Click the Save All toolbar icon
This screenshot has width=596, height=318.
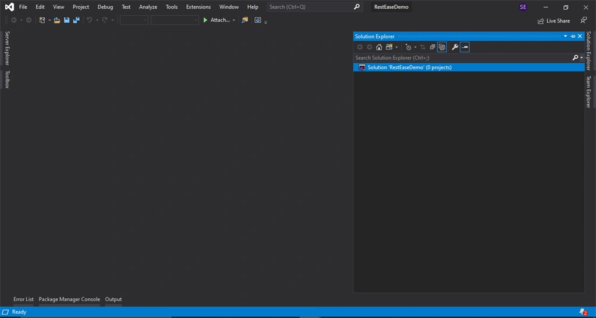click(x=76, y=20)
